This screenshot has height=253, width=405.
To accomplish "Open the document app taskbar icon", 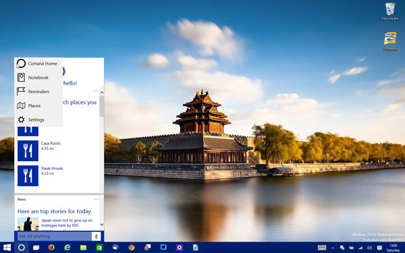I will (196, 248).
